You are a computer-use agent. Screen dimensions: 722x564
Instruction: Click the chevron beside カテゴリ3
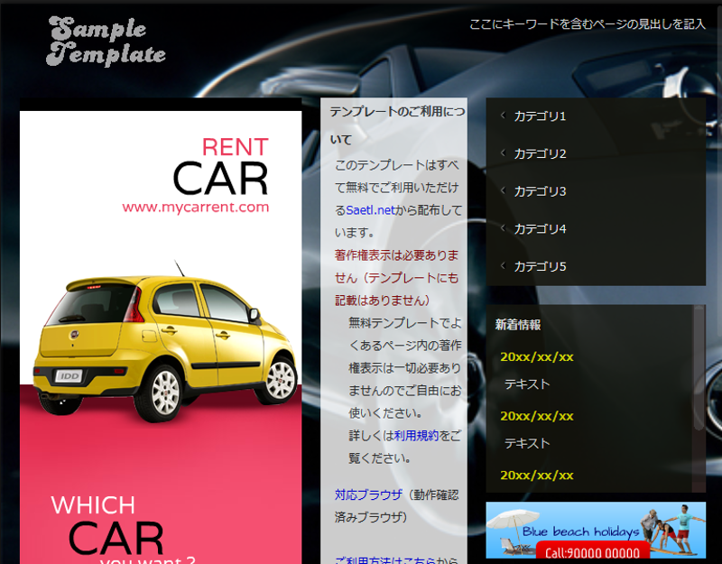click(502, 190)
